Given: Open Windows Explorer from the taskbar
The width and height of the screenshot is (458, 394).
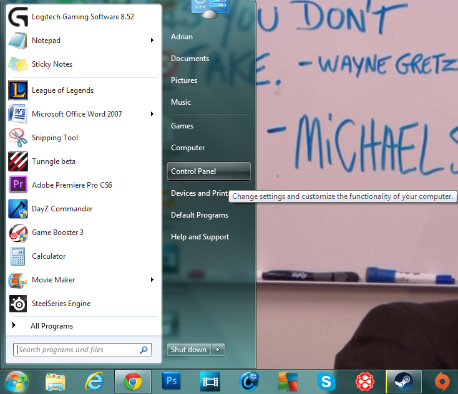Looking at the screenshot, I should tap(55, 382).
